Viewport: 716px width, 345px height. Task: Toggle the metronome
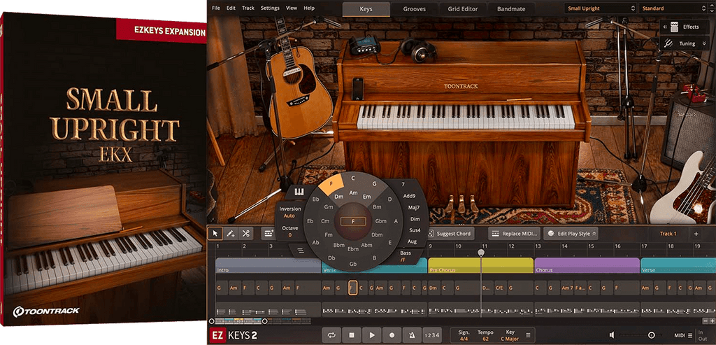pos(412,335)
